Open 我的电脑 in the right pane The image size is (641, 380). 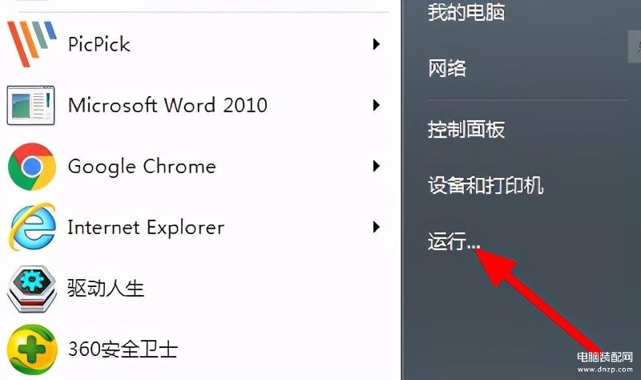(x=466, y=12)
